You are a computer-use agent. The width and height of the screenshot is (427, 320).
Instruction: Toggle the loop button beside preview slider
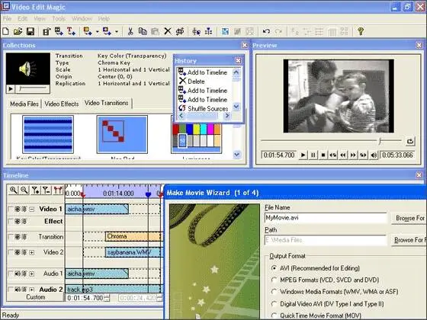click(x=410, y=141)
